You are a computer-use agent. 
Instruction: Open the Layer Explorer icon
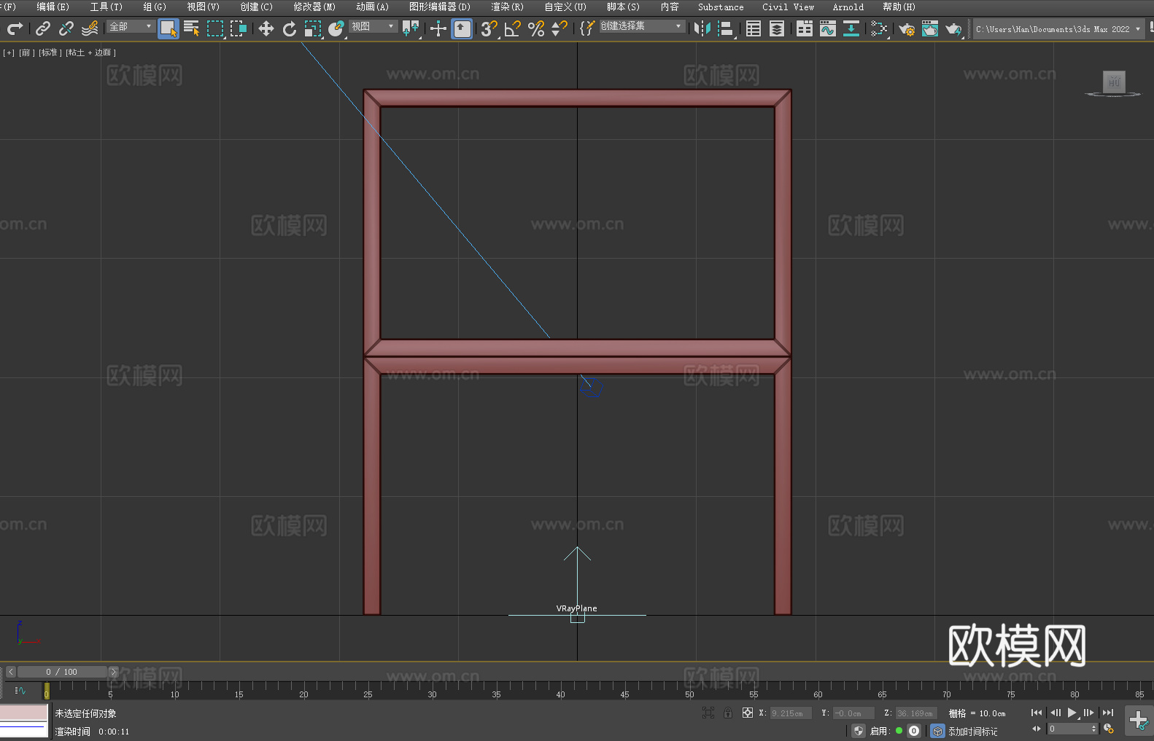pyautogui.click(x=777, y=28)
